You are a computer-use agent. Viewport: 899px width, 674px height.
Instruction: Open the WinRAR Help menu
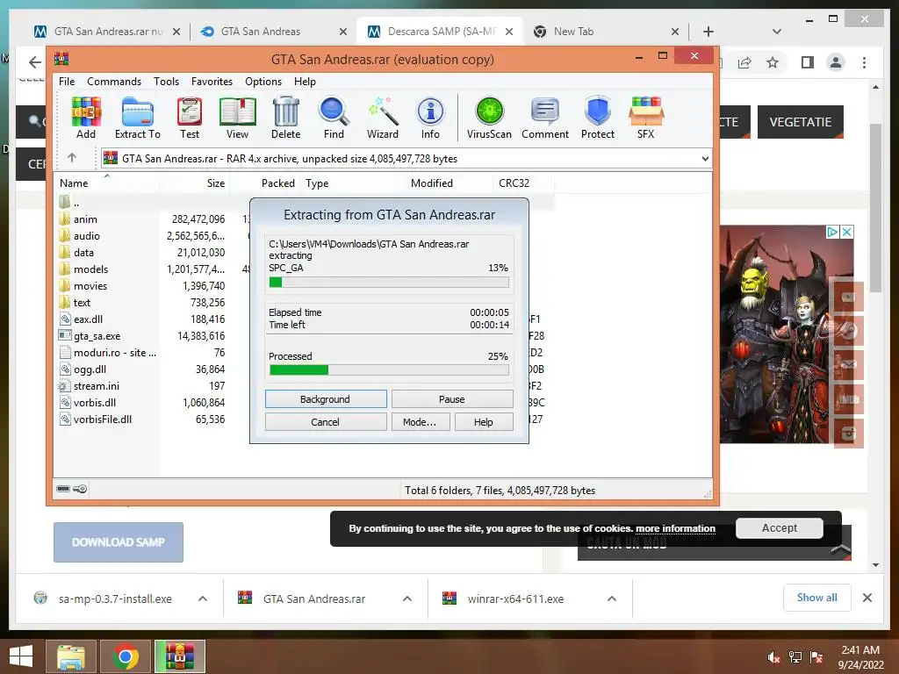pos(305,82)
